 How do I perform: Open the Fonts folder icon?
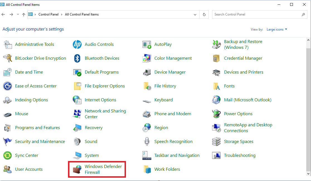[x=217, y=86]
